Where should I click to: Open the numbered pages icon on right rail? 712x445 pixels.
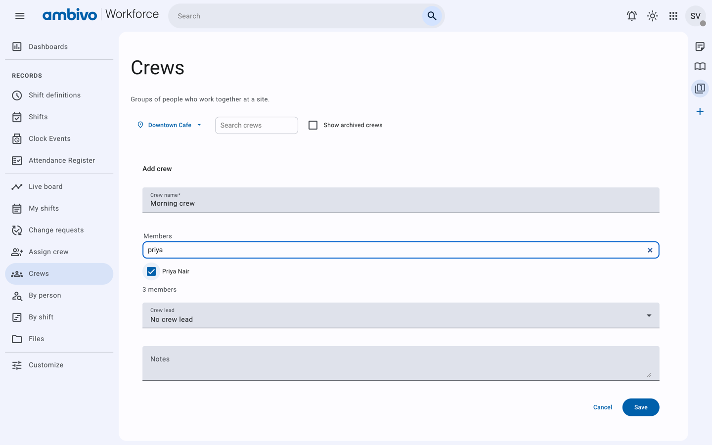point(700,89)
